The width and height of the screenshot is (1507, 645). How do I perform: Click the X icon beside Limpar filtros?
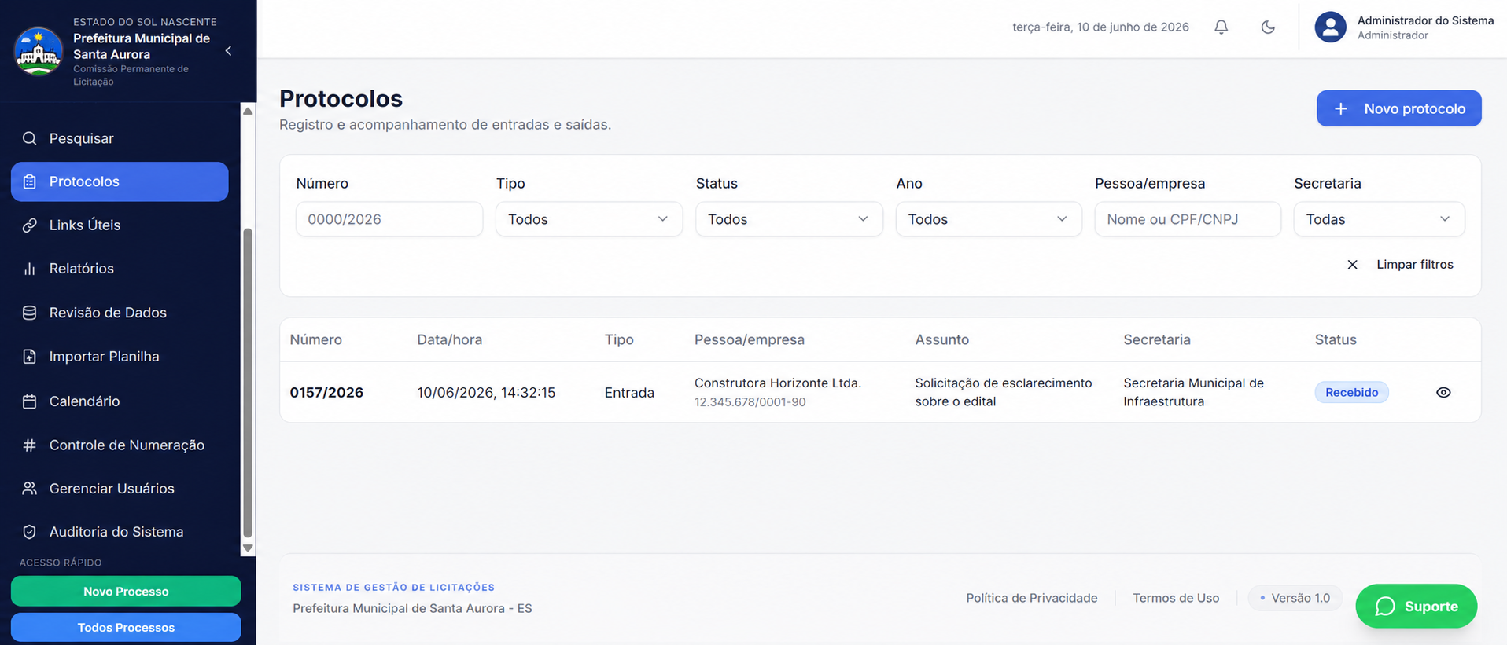(1352, 265)
